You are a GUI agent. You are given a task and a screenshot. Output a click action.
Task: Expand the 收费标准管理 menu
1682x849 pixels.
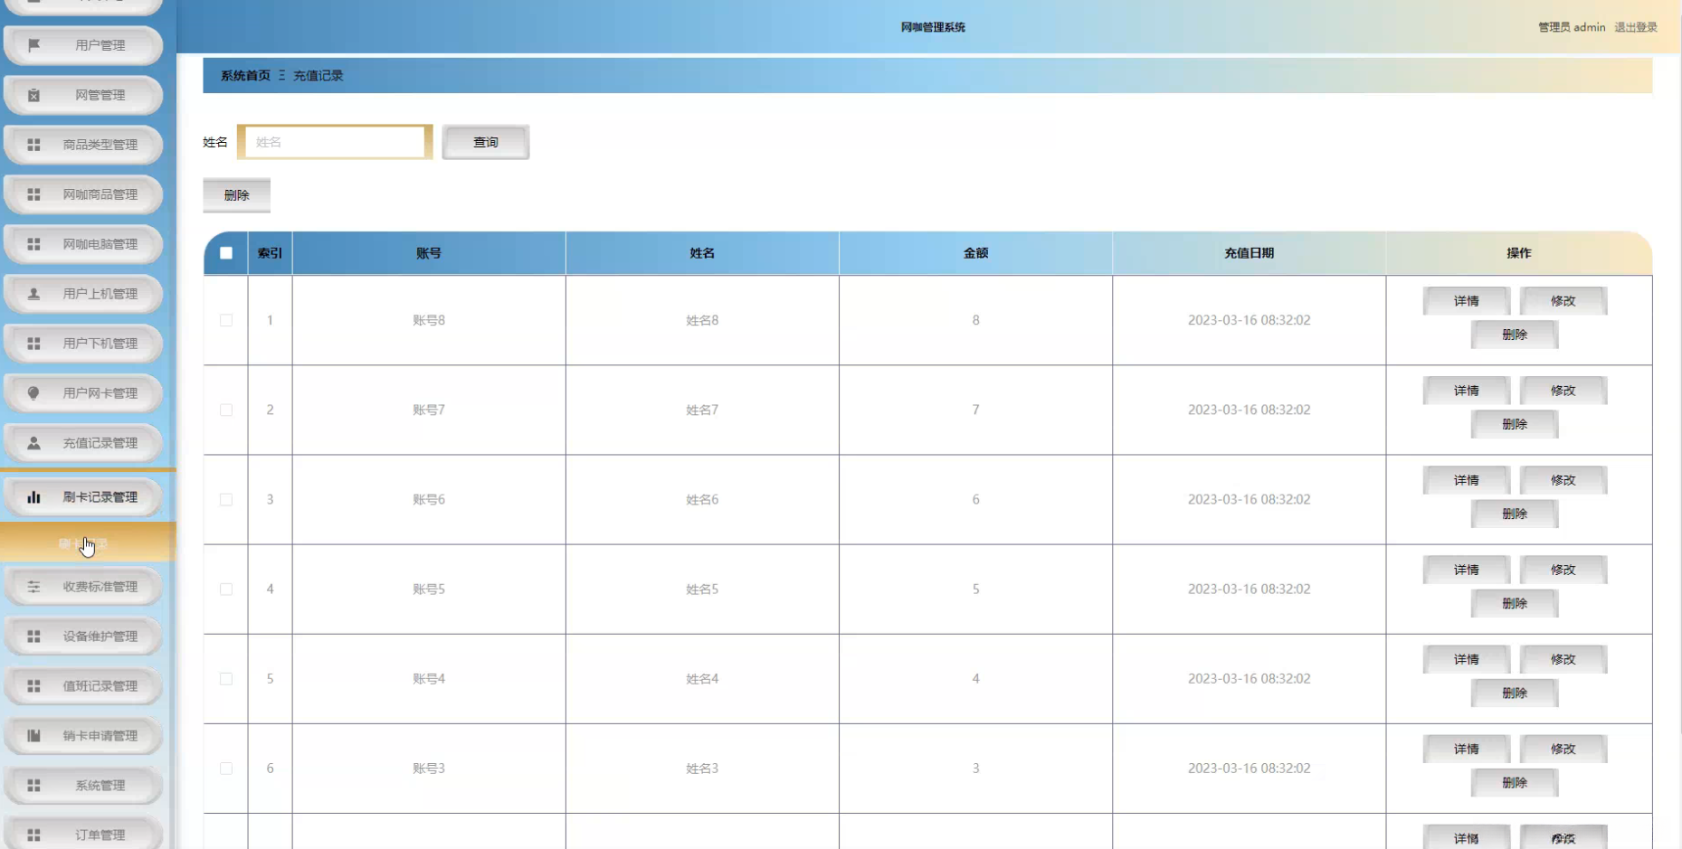[x=83, y=587]
